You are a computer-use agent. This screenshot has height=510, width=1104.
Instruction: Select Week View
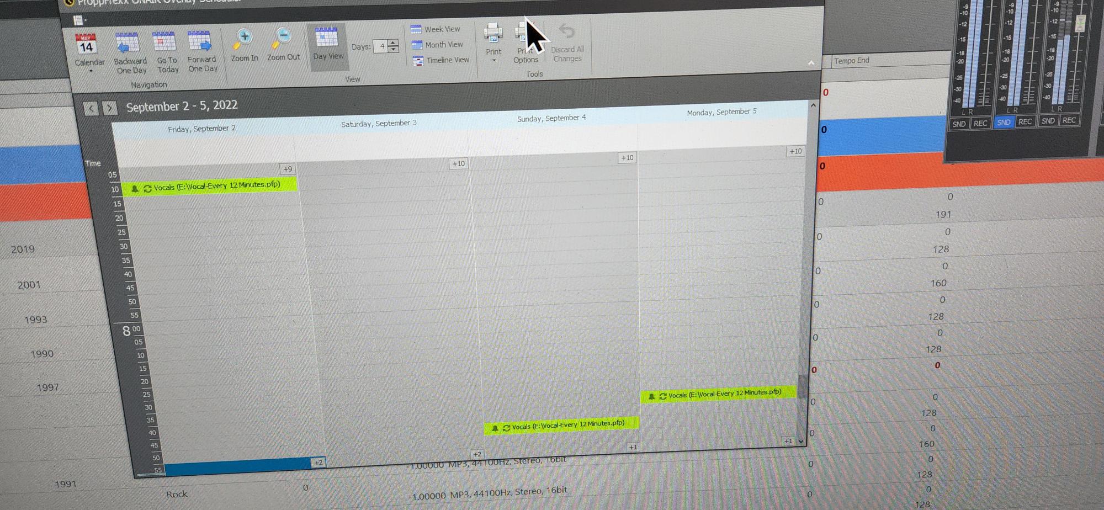coord(436,29)
